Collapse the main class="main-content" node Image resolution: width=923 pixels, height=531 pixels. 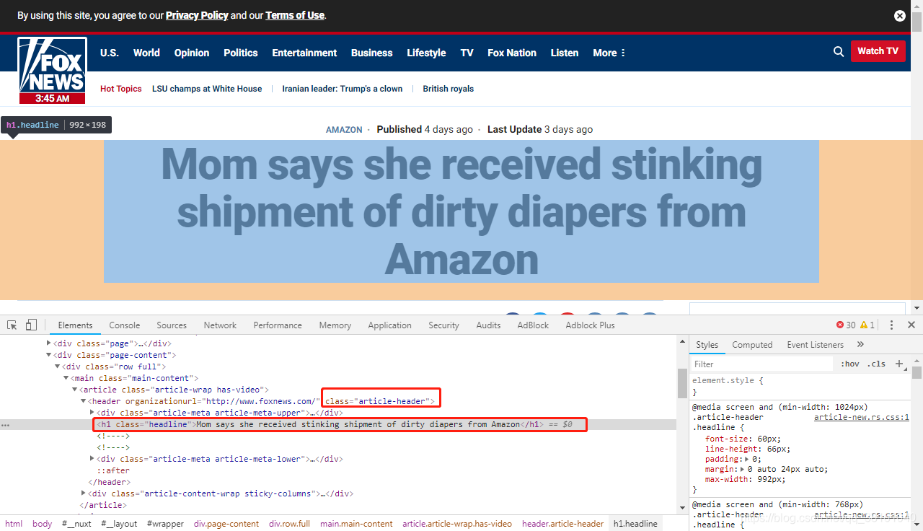click(x=66, y=378)
